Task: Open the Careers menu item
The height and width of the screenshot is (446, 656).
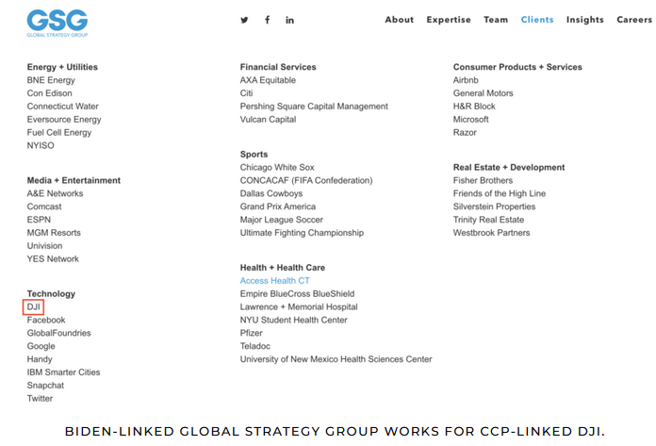Action: coord(634,20)
